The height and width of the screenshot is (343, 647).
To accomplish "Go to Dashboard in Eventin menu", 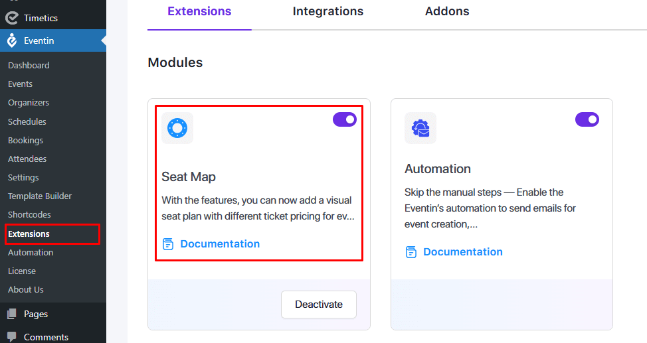I will [29, 66].
